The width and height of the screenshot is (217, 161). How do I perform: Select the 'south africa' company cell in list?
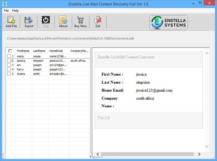point(78,61)
